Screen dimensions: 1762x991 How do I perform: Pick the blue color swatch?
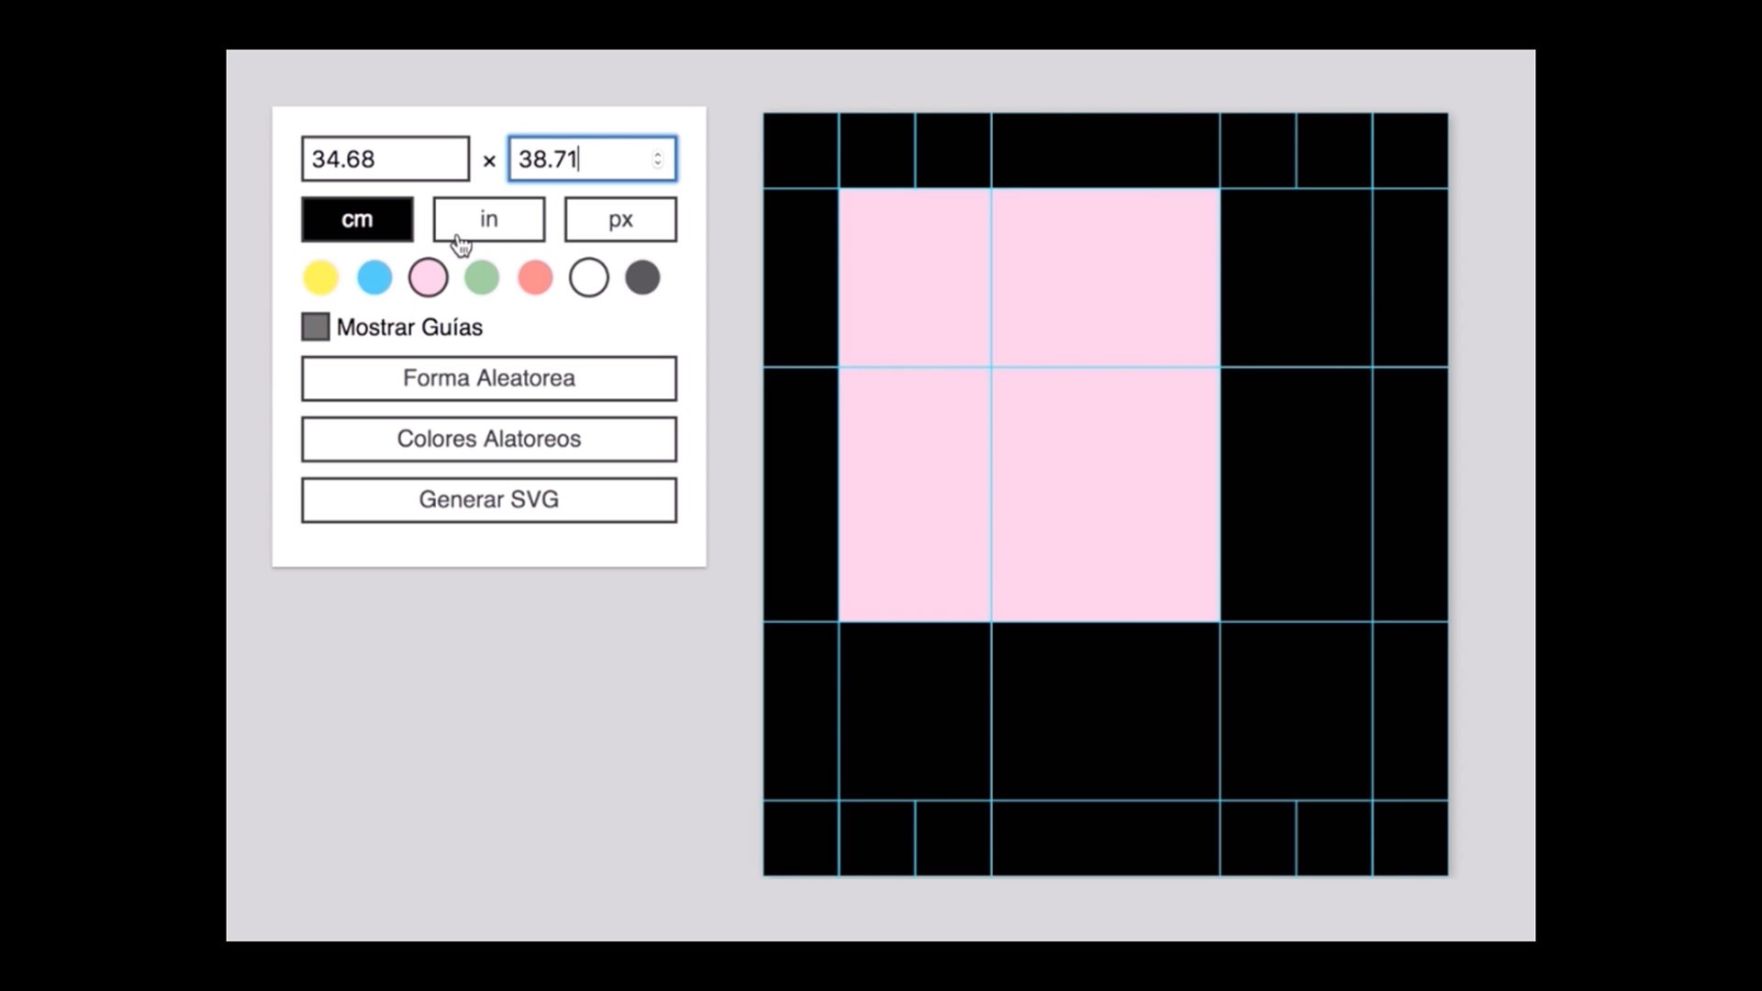374,277
